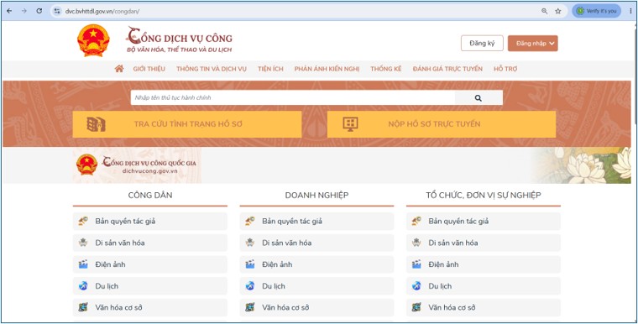Click film clapper icon in Tổ chức column
Screen dimensions: 638x324
pos(416,264)
